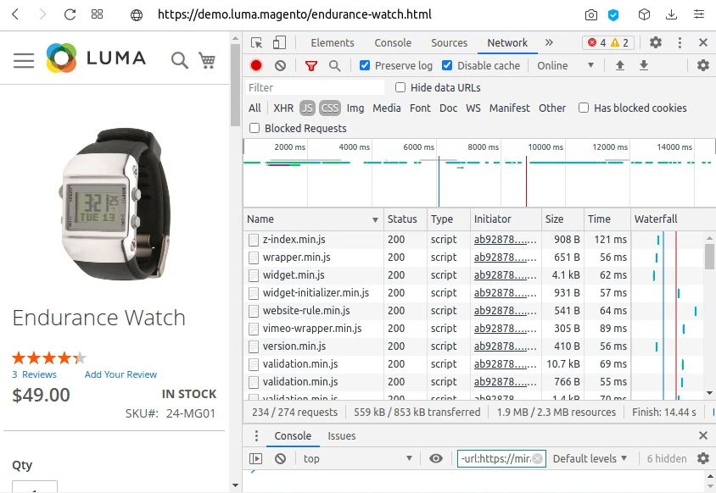Enable Hide data URLs checkbox

tap(400, 87)
